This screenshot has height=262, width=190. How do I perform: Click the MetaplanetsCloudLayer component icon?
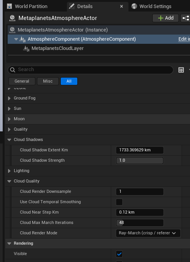[26, 48]
